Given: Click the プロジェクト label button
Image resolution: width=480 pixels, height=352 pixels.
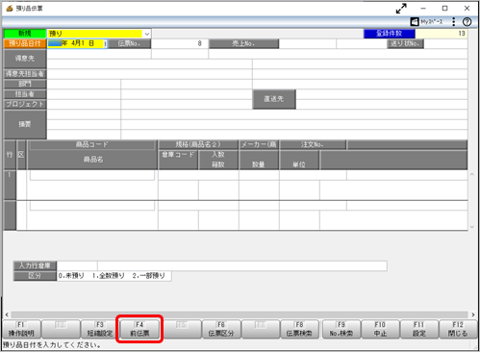Looking at the screenshot, I should [25, 104].
